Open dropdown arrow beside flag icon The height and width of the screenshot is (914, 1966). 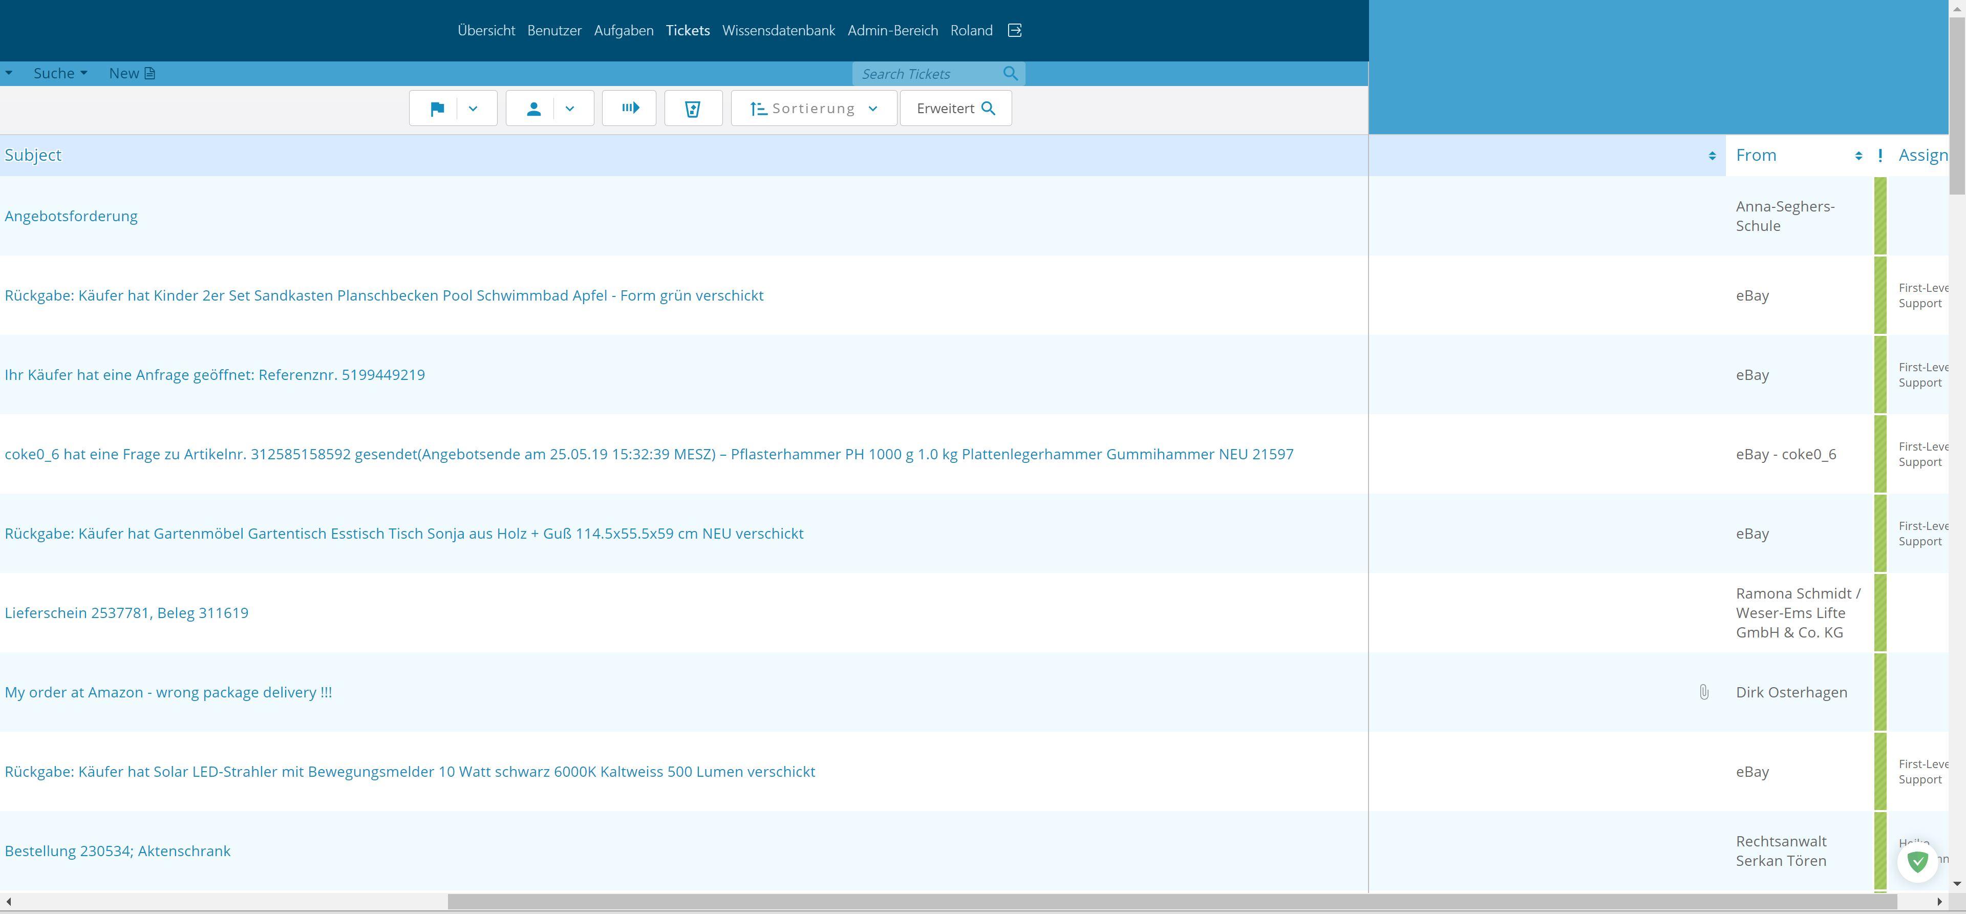click(473, 109)
